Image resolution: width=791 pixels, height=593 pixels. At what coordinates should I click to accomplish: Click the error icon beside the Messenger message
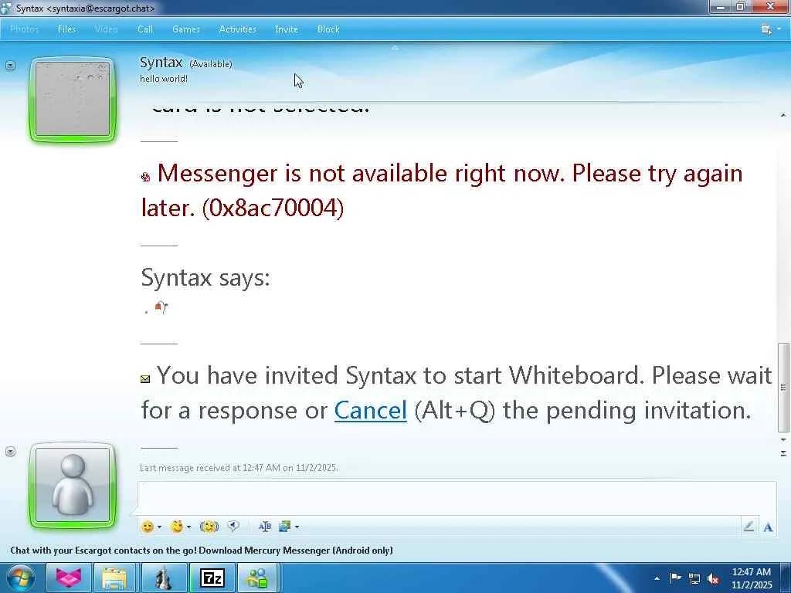pos(146,177)
